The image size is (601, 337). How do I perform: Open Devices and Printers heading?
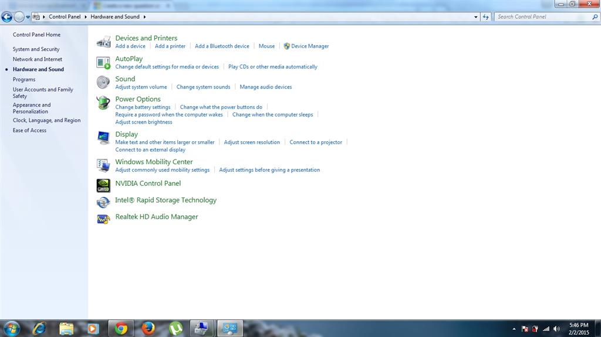(146, 38)
